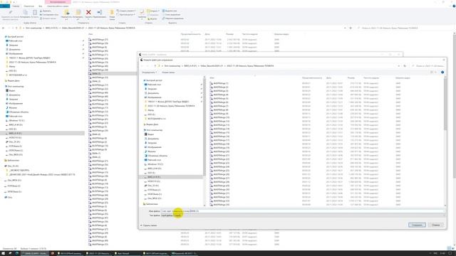Image resolution: width=456 pixels, height=256 pixels.
Task: Sort dialog files by the Дата column
Action: point(328,78)
